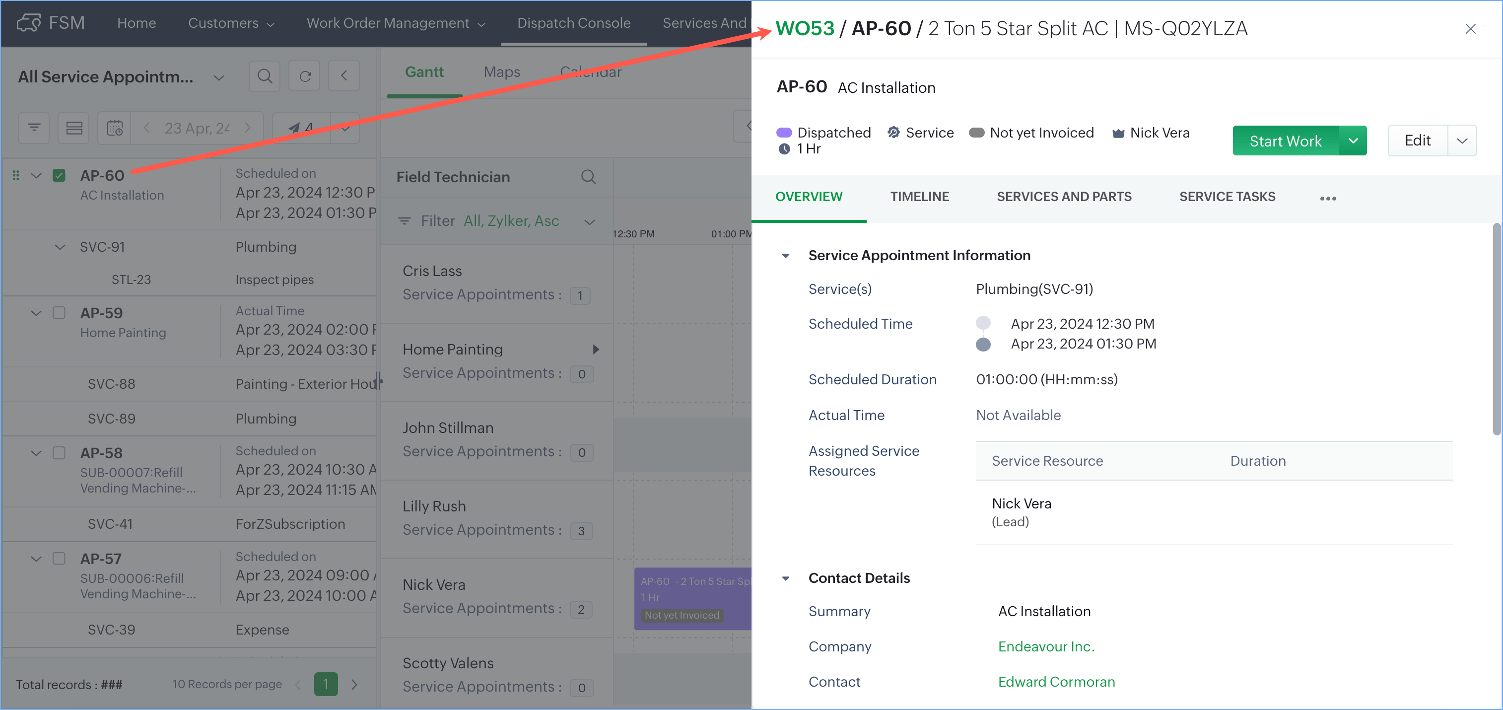Viewport: 1503px width, 710px height.
Task: Click the list view layout icon
Action: [x=74, y=128]
